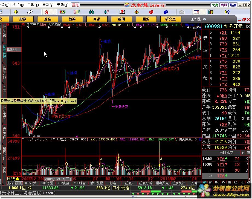The width and height of the screenshot is (252, 199).
Task: Click the 基金 navigation button
Action: 47,19
